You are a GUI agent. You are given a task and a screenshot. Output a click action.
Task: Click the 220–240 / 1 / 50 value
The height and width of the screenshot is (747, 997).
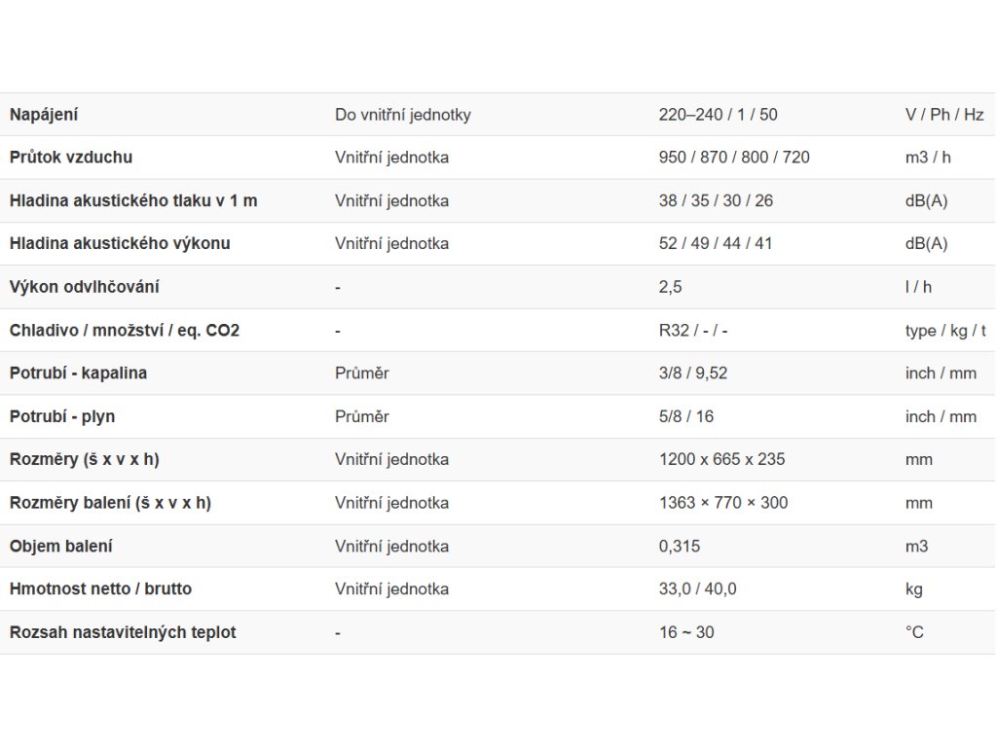pos(718,115)
